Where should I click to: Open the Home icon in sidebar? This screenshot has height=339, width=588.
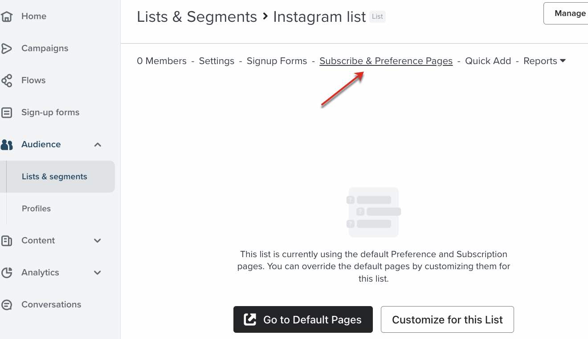(7, 16)
